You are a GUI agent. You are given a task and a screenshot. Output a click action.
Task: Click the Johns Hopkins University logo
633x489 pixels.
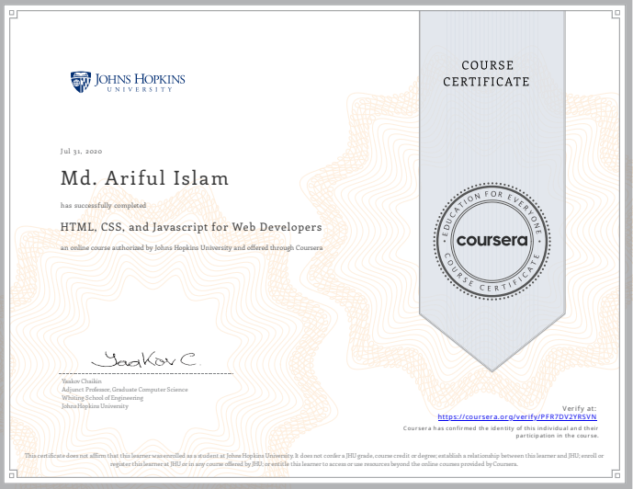tap(128, 82)
